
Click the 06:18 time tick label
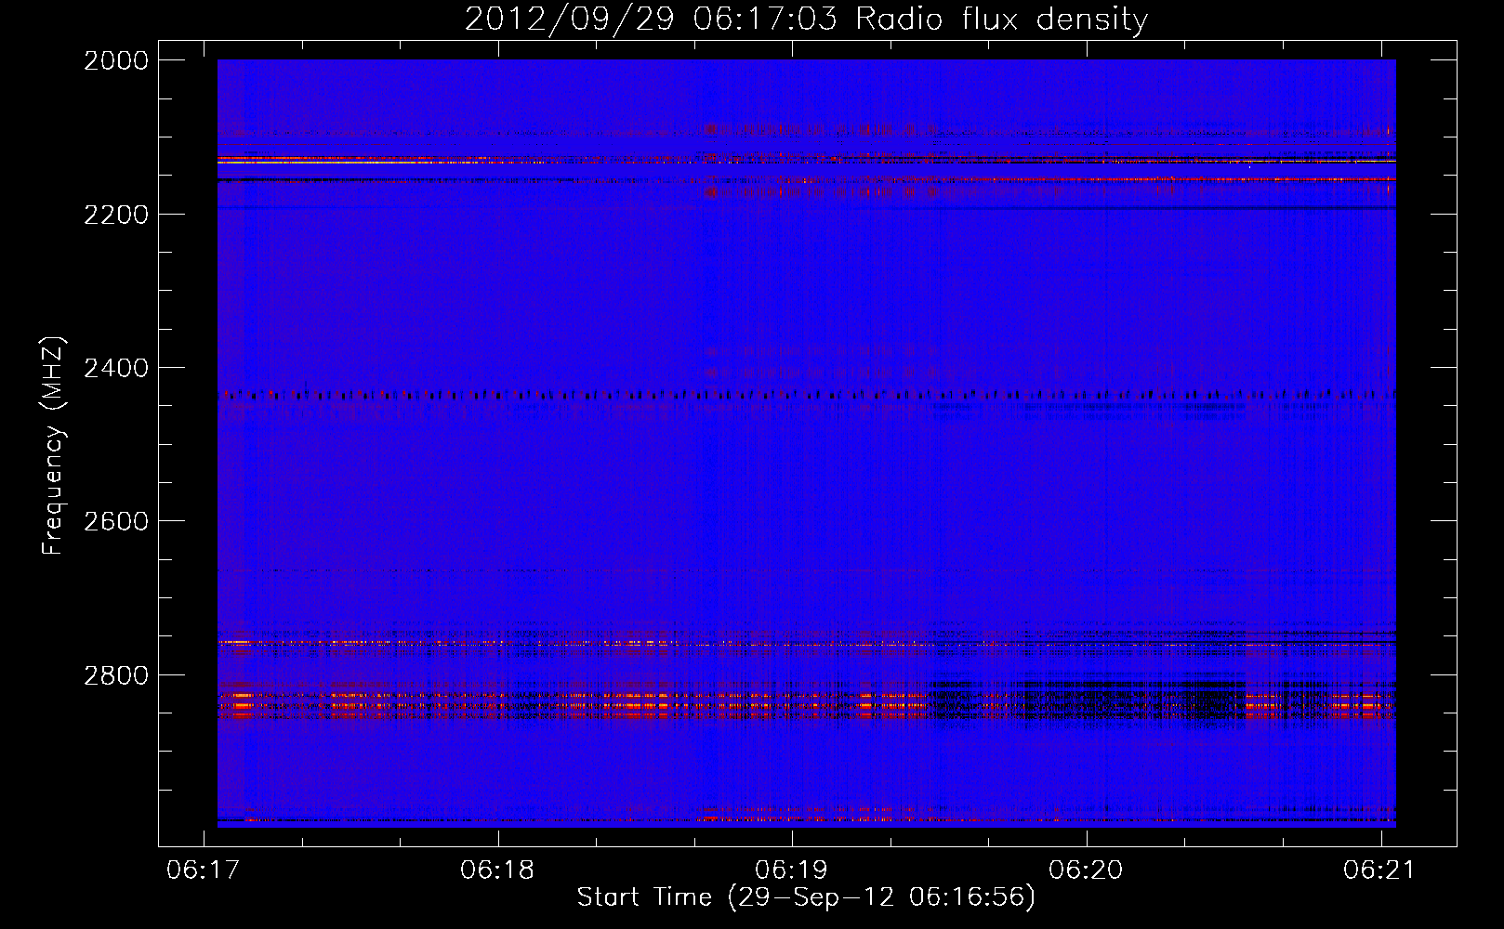[x=497, y=870]
